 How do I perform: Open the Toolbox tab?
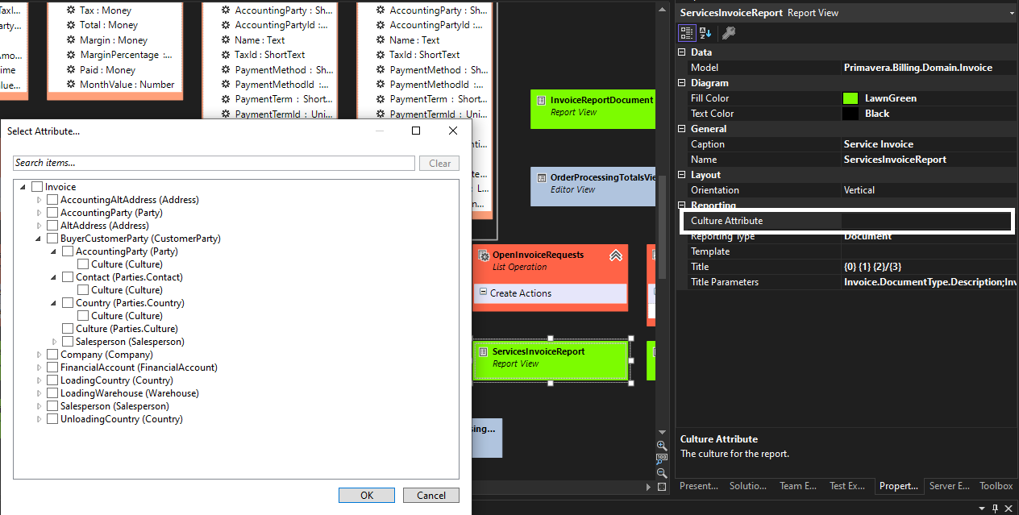[996, 486]
